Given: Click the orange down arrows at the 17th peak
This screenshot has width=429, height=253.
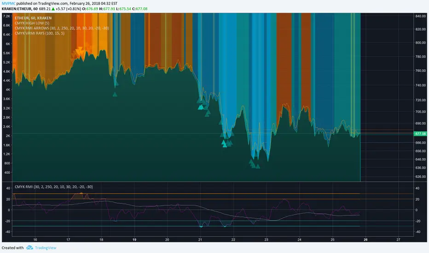Looking at the screenshot, I should point(79,52).
